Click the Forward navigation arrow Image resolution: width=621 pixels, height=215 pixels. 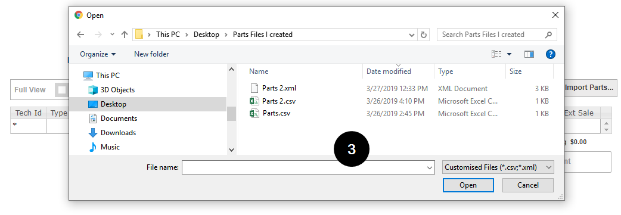[x=98, y=35]
